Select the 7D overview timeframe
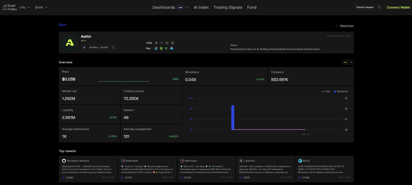Viewport: 412px width, 185px height. click(351, 62)
